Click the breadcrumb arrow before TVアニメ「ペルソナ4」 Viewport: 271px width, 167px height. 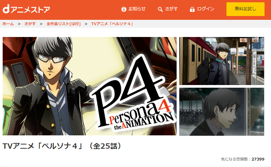(x=86, y=24)
